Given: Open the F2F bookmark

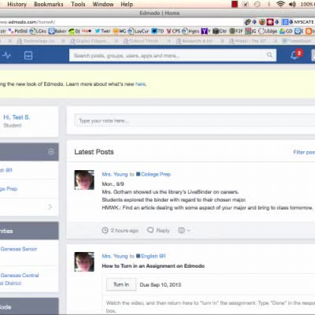Looking at the screenshot, I should tap(236, 31).
